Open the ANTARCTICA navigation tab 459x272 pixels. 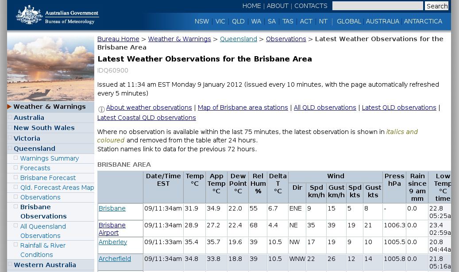pyautogui.click(x=423, y=21)
